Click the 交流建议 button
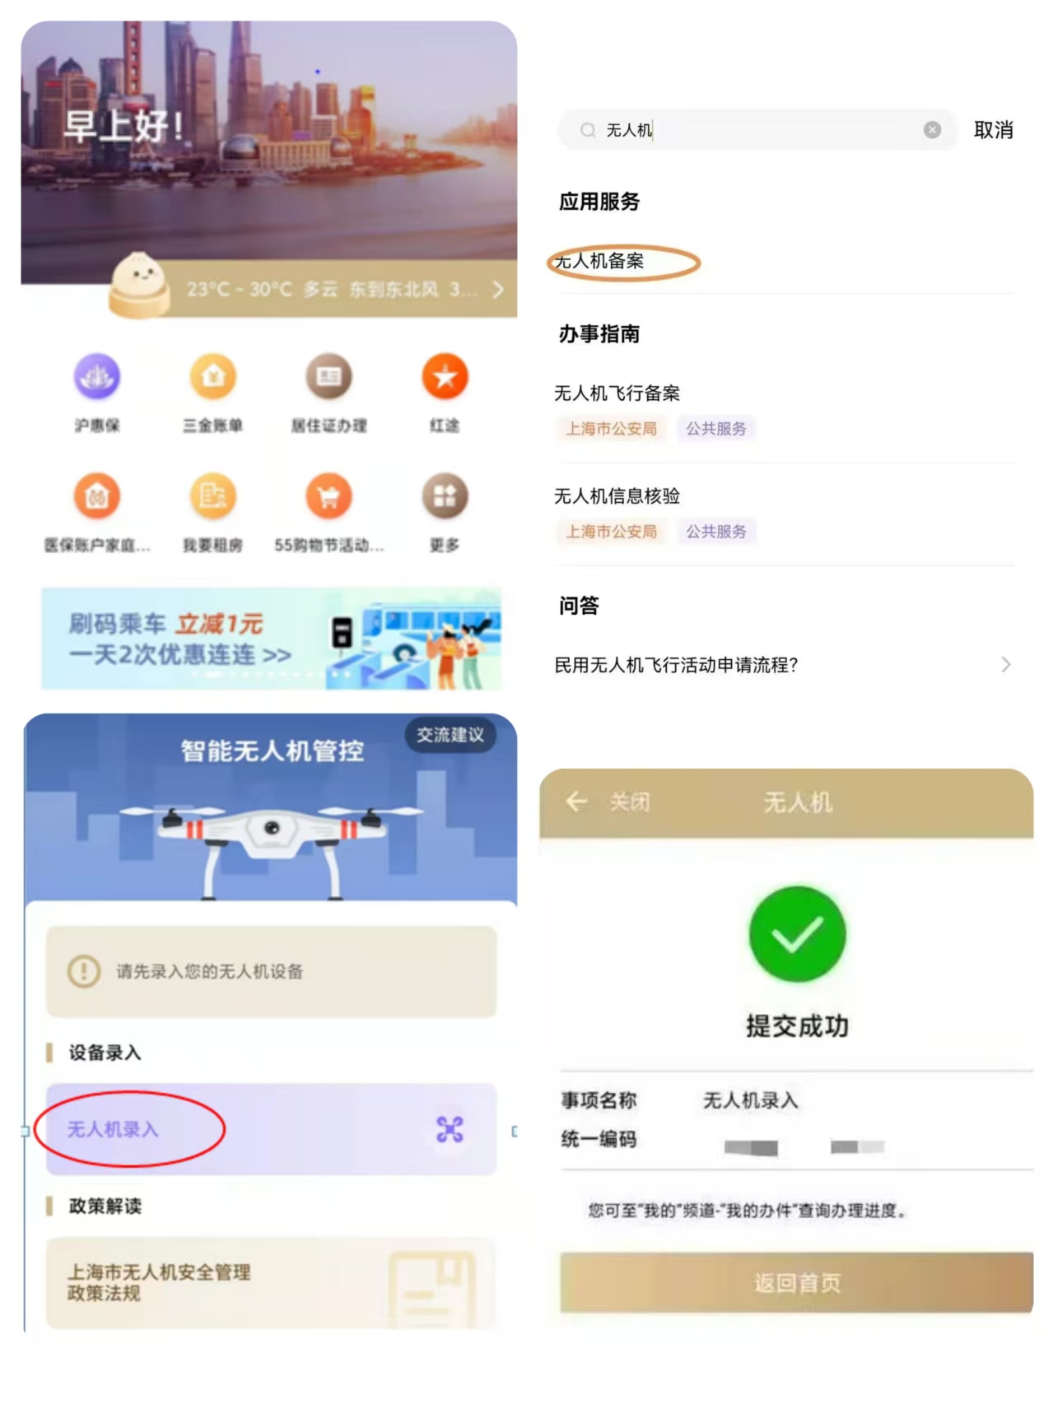The width and height of the screenshot is (1053, 1404). (450, 735)
